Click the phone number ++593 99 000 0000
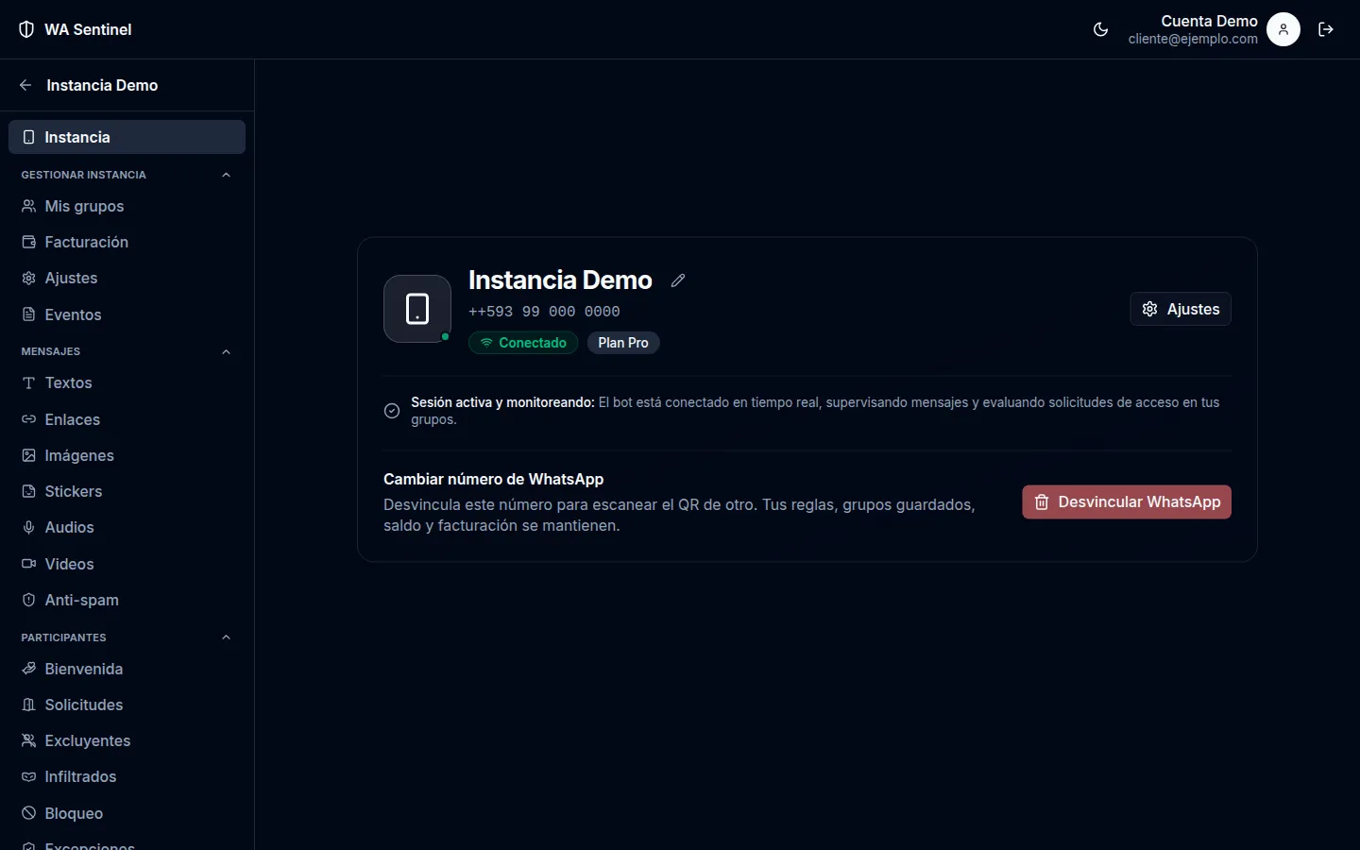This screenshot has width=1360, height=850. click(544, 312)
